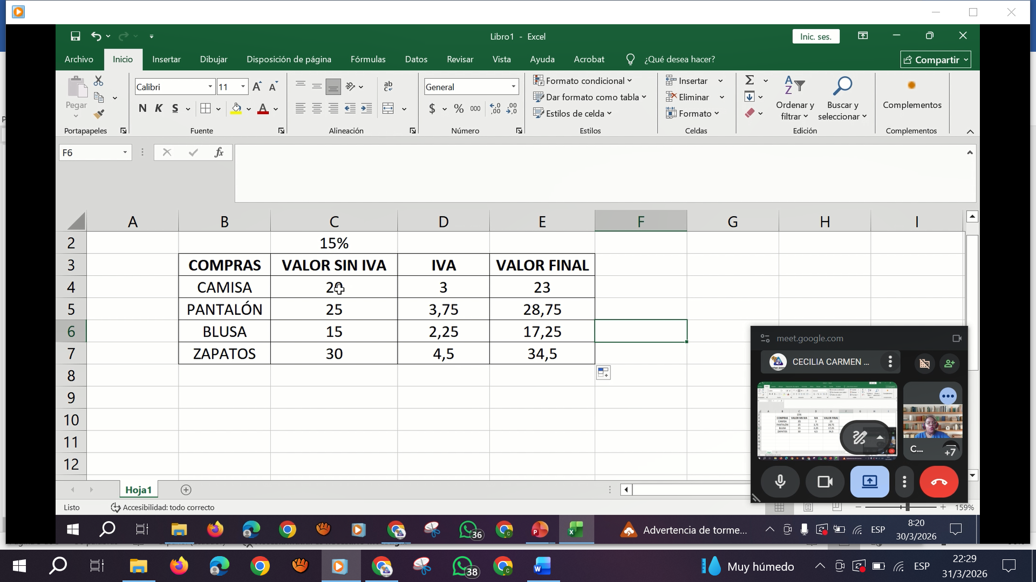The image size is (1036, 582).
Task: Click the Save icon in quick access toolbar
Action: click(x=76, y=36)
